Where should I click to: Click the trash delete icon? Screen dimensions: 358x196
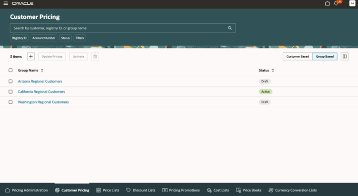coord(95,56)
